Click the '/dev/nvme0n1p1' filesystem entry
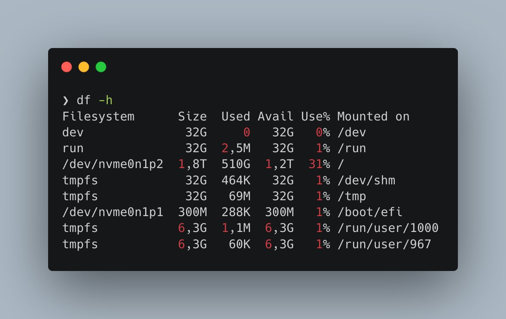 pyautogui.click(x=113, y=212)
